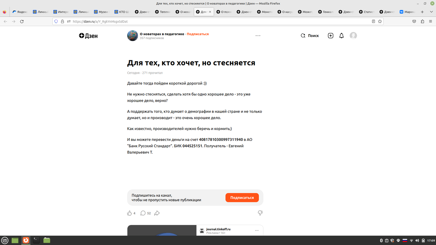Expand the list all tabs chevron
Viewport: 436px width, 245px height.
tap(431, 12)
